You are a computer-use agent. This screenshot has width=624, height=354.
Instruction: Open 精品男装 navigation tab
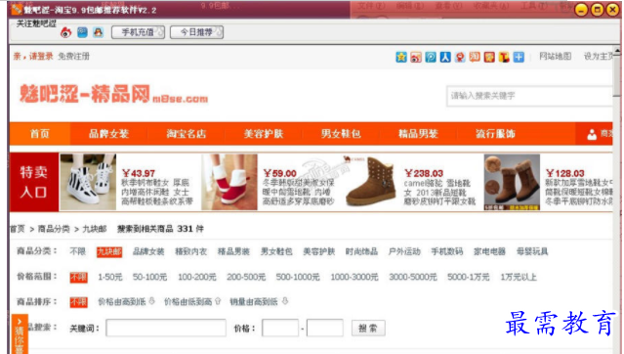pyautogui.click(x=418, y=134)
